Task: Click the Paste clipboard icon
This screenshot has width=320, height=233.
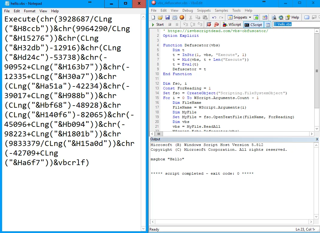Action: [x=205, y=17]
